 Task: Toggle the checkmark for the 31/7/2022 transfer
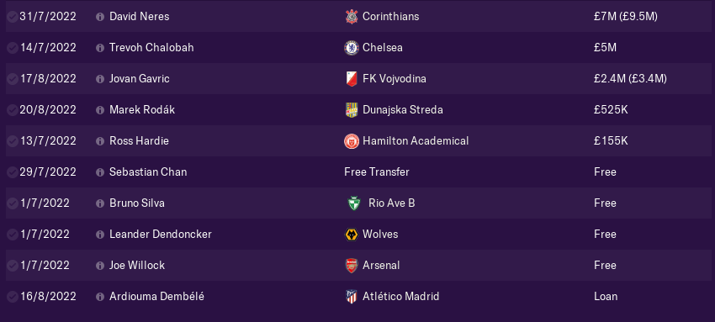click(13, 17)
